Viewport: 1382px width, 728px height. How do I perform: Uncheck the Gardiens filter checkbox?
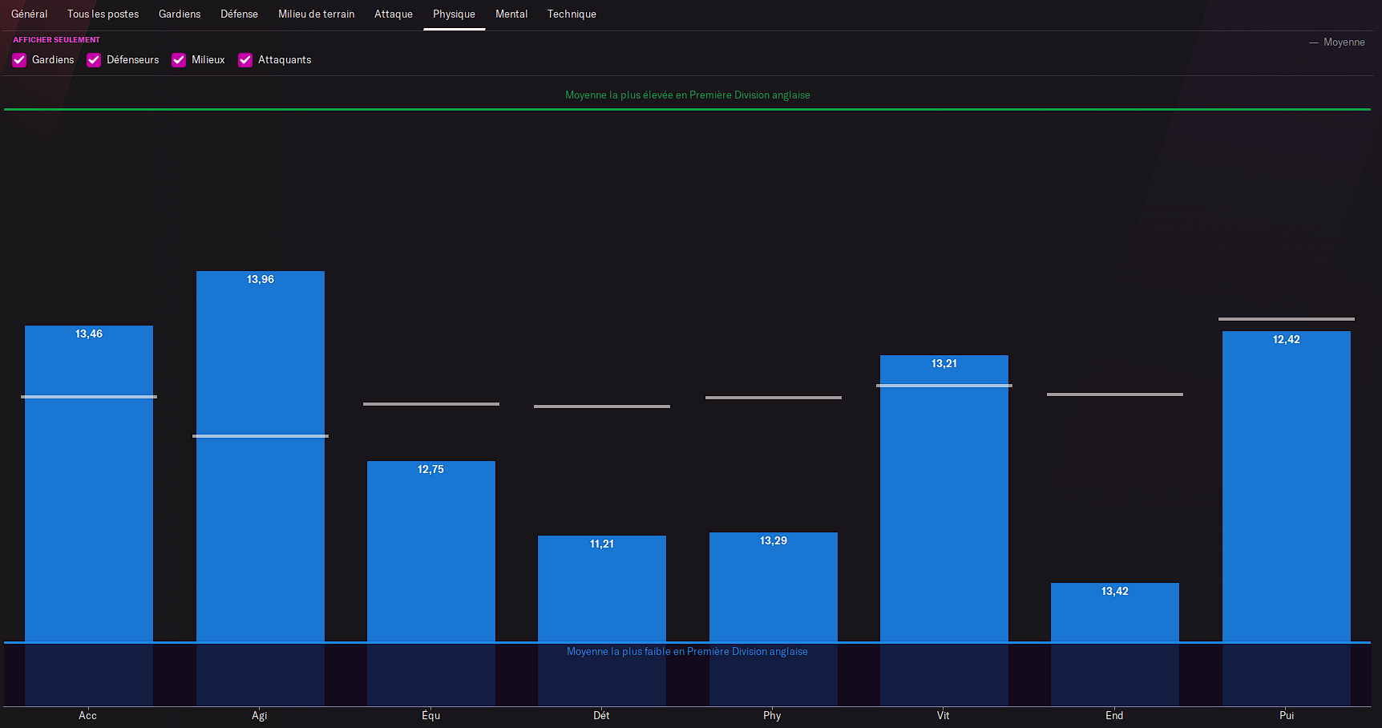click(20, 60)
